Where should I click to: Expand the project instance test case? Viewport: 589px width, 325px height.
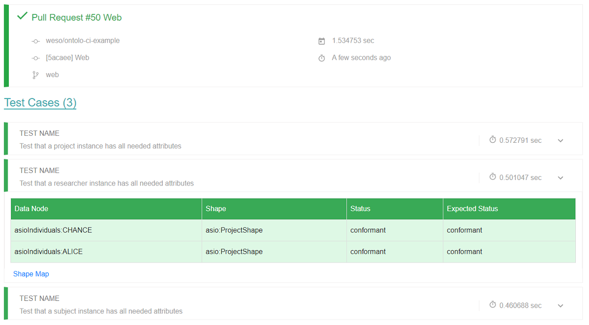[561, 141]
